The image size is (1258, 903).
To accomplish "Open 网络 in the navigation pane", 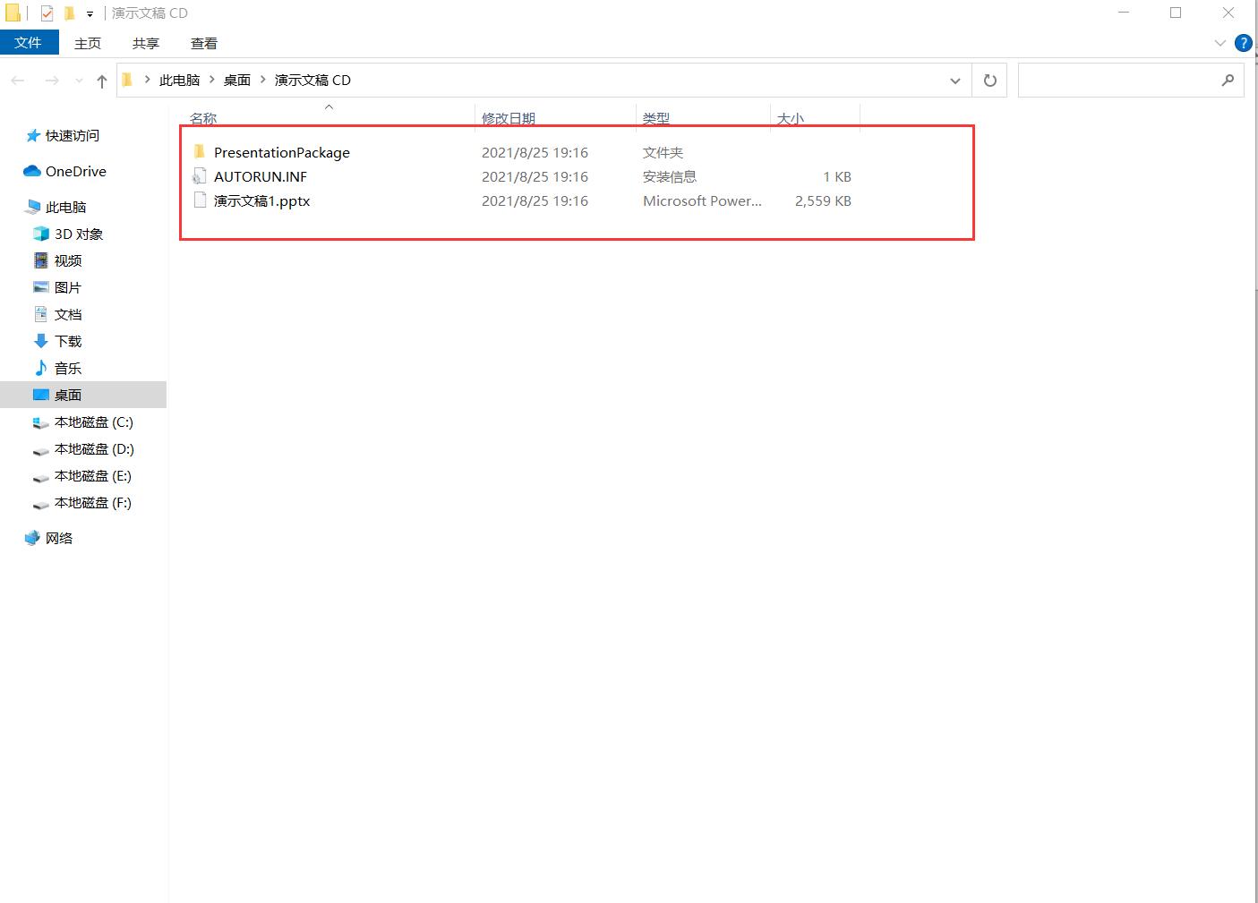I will pos(59,538).
